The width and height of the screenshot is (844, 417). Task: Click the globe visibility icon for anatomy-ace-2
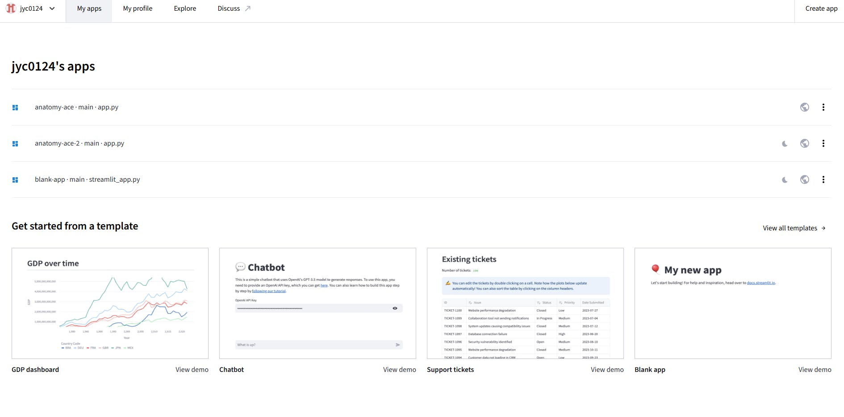coord(805,143)
